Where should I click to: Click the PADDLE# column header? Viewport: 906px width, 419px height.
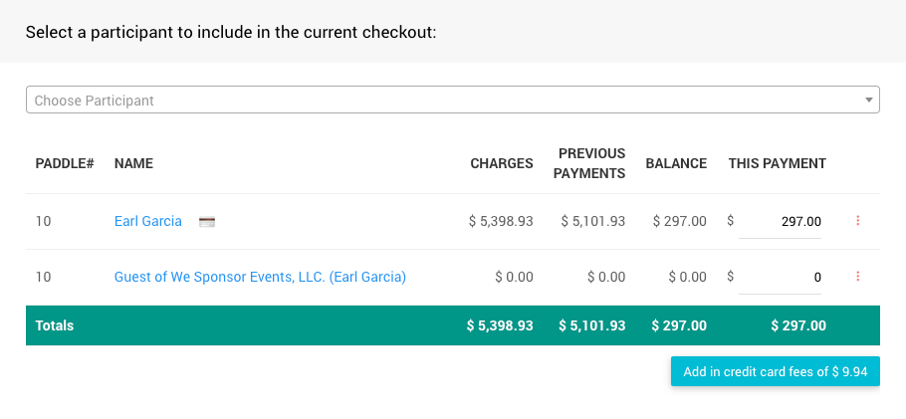tap(65, 163)
